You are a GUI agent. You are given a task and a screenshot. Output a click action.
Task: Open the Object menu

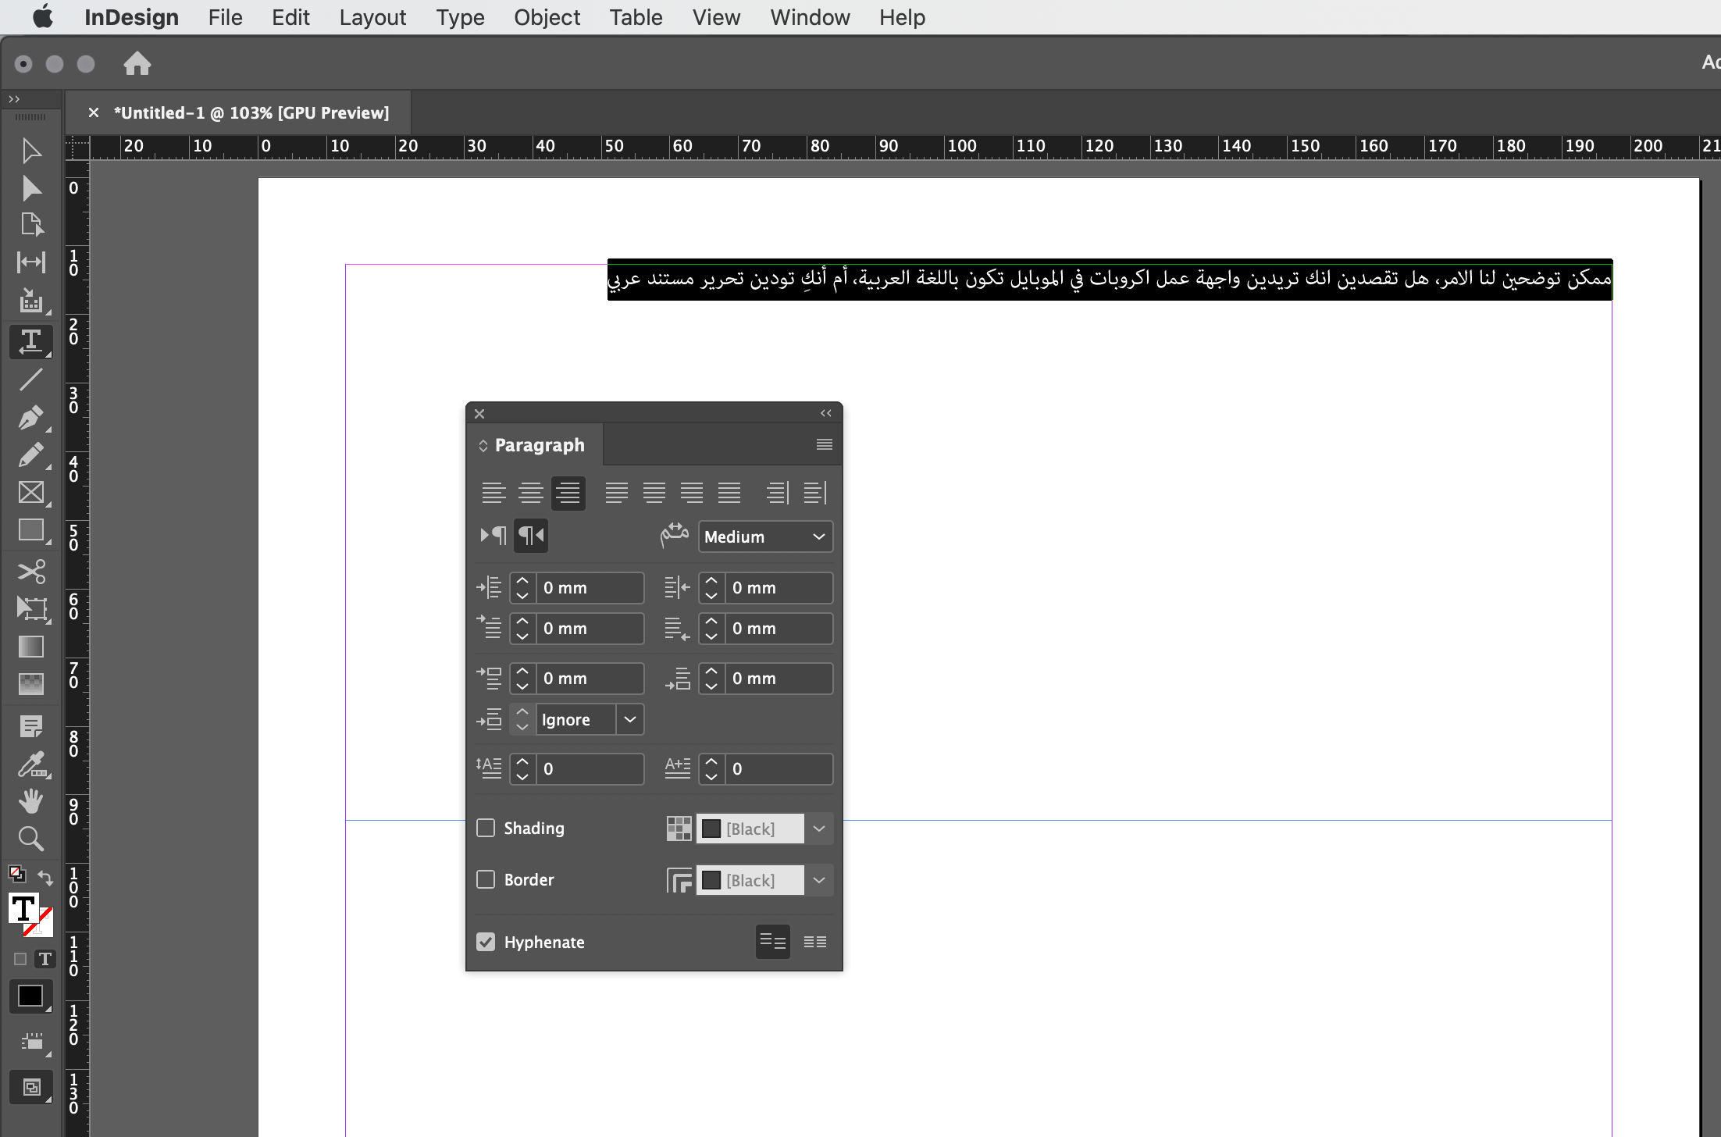(547, 17)
